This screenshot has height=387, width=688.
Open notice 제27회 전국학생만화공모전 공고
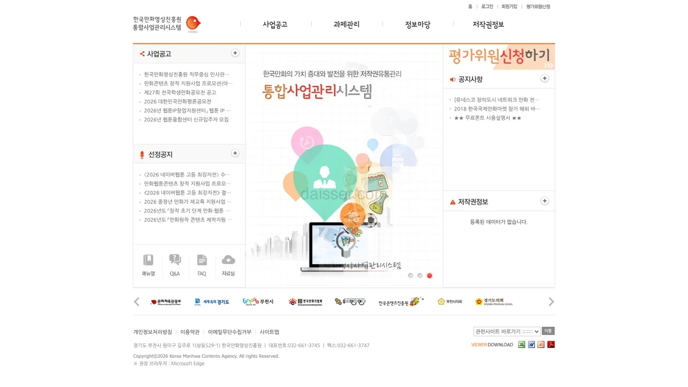180,92
